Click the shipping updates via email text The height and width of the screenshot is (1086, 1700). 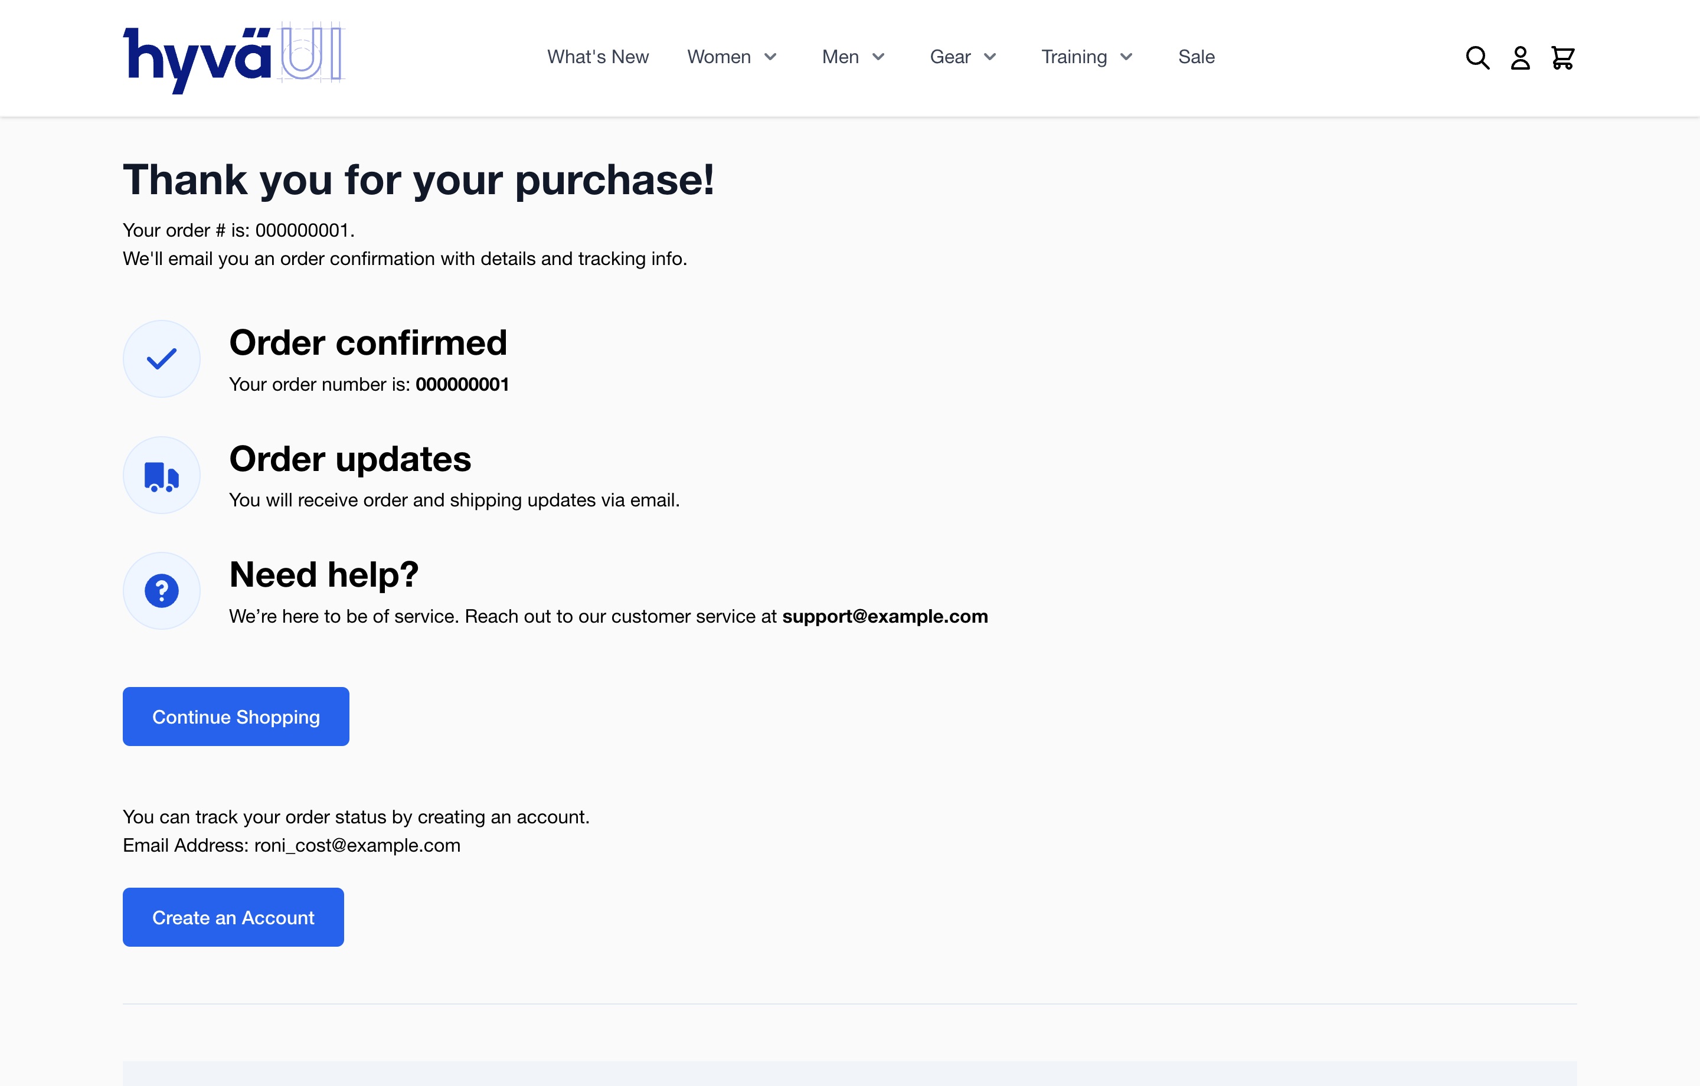point(454,501)
